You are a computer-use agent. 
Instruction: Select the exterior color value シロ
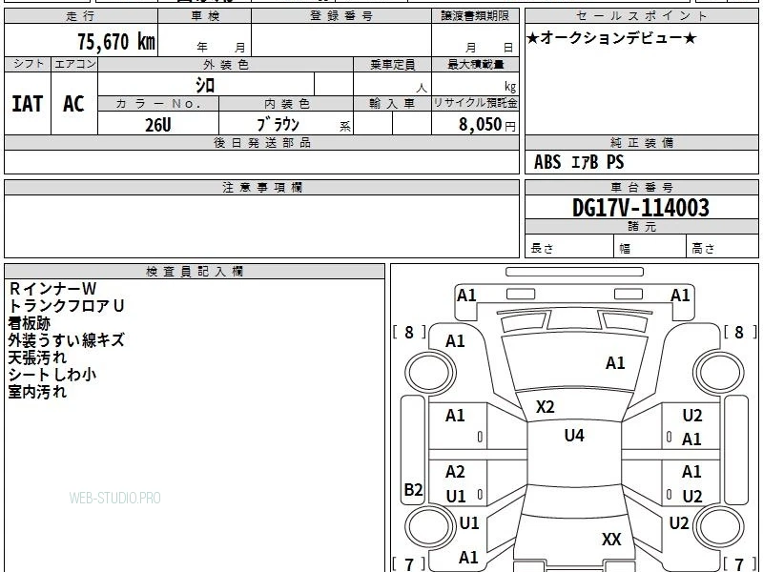(205, 85)
